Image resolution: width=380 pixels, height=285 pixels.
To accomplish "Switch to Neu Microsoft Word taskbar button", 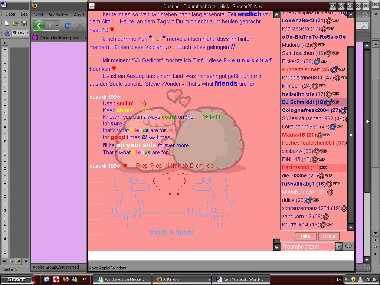I will pos(241,279).
